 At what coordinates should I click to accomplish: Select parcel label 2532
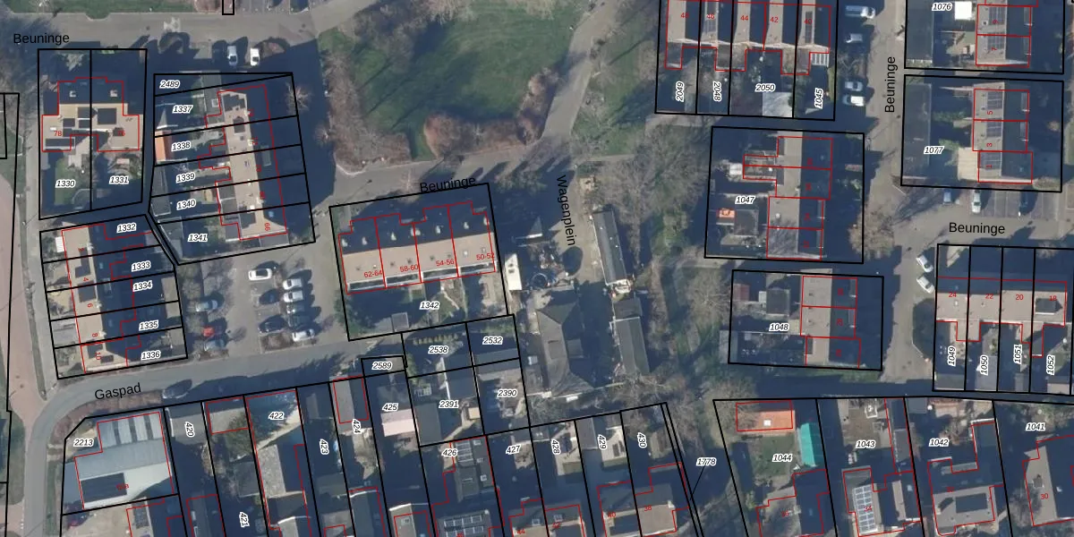492,340
